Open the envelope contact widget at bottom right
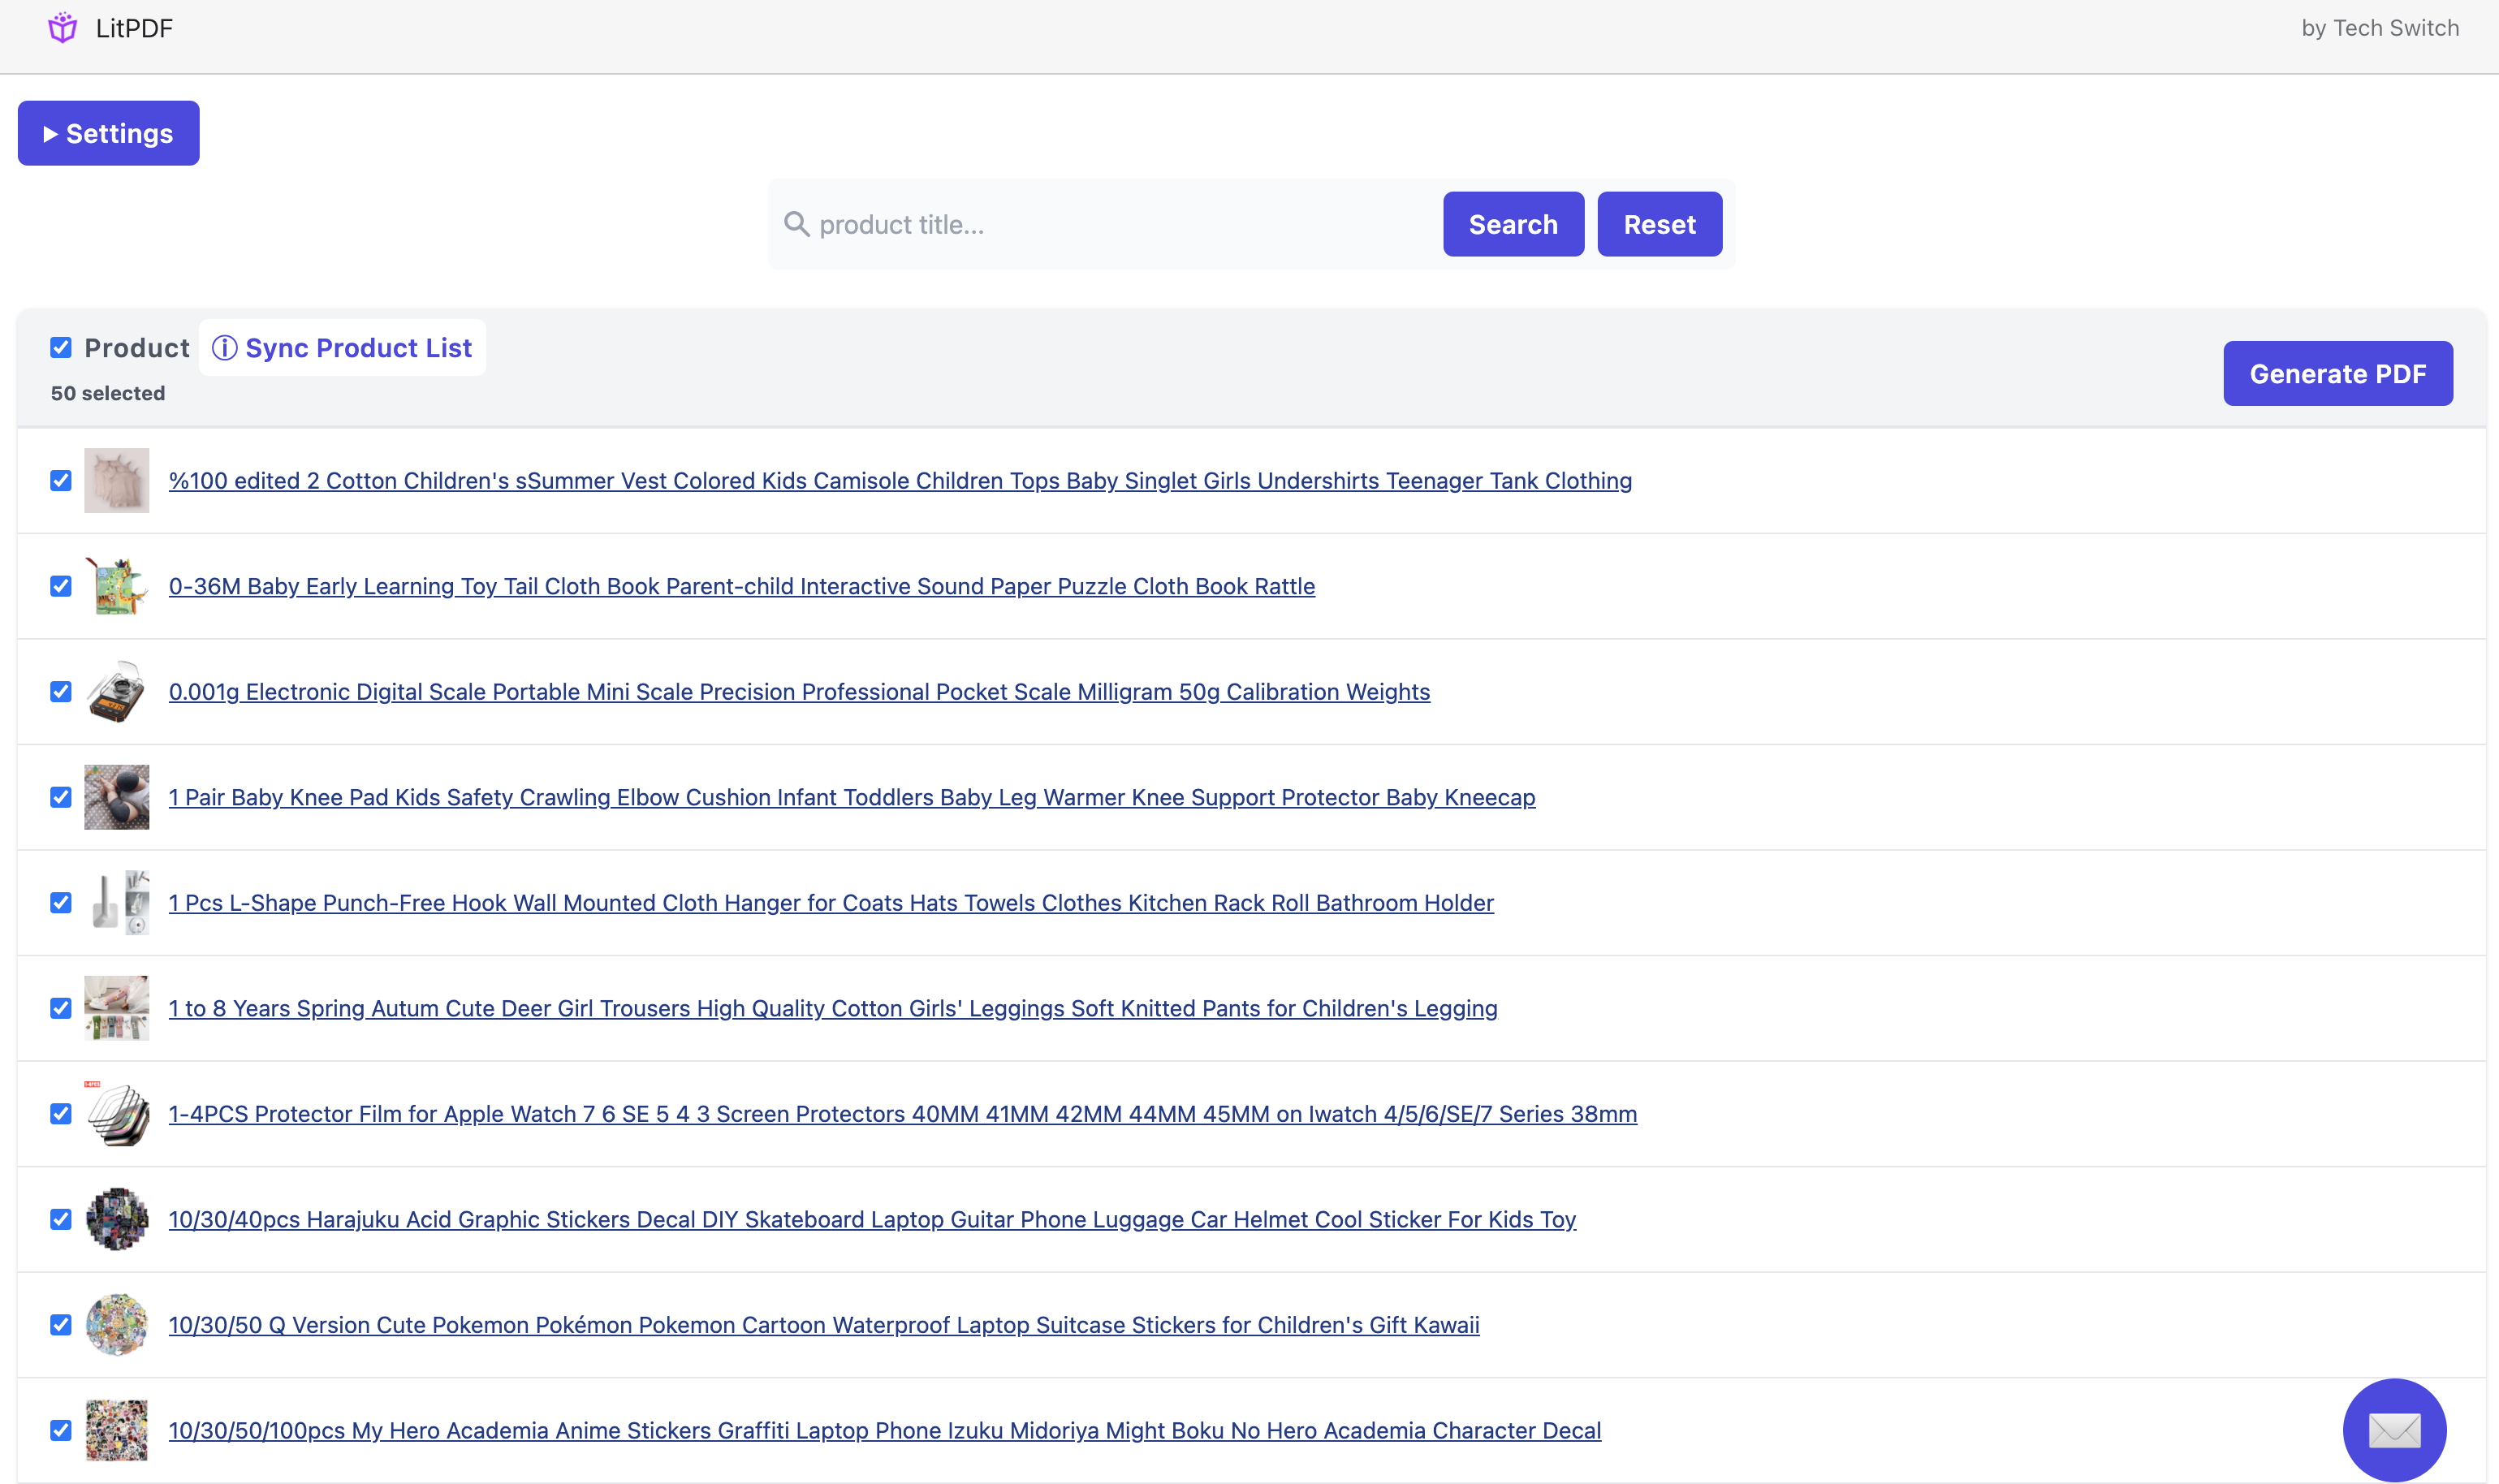Viewport: 2499px width, 1484px height. 2394,1429
